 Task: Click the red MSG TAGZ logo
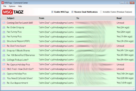[x=13, y=12]
